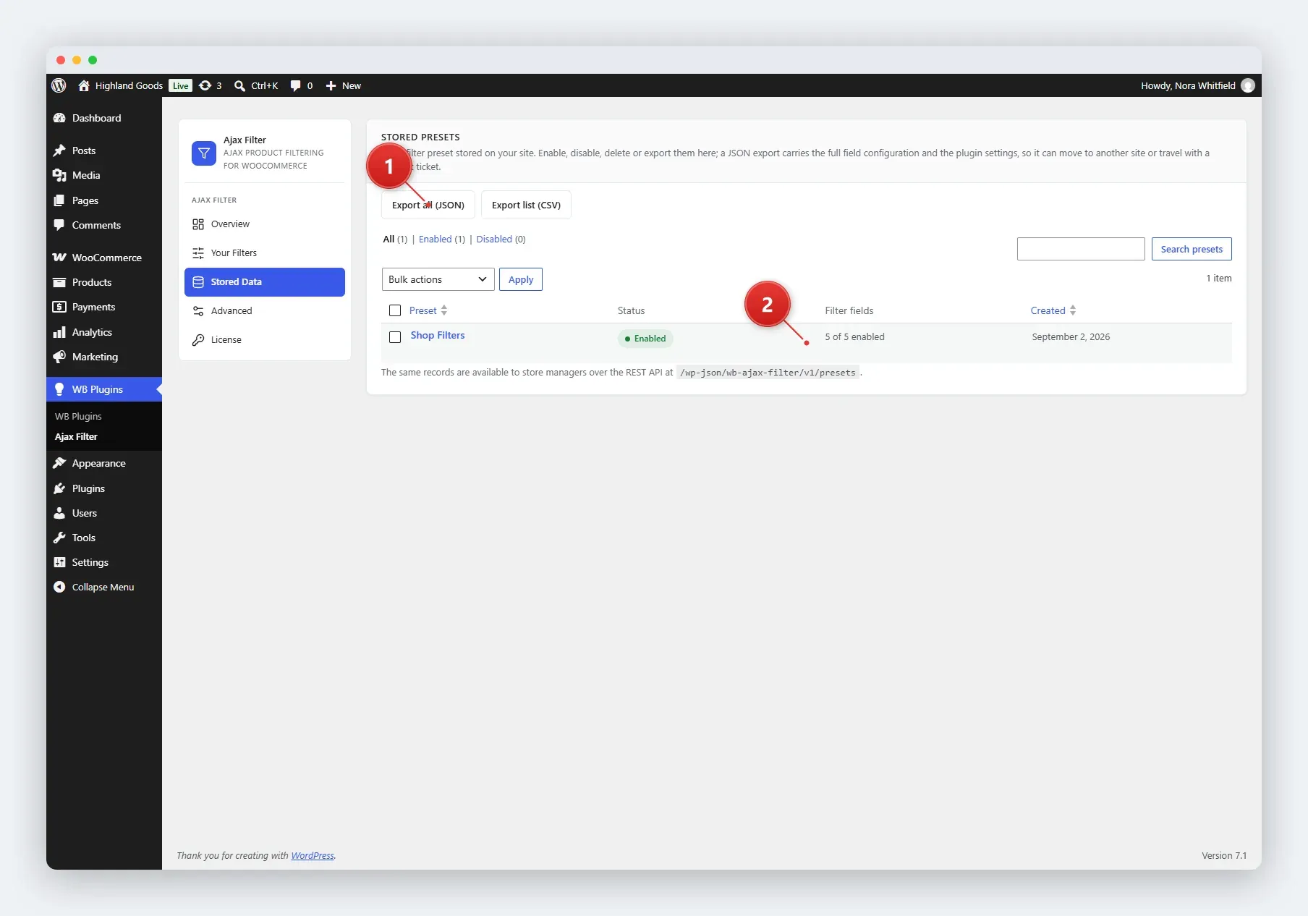Click the REST API path /wp-json/wb-ajax-filter/v1/presets
Viewport: 1308px width, 916px height.
click(768, 373)
